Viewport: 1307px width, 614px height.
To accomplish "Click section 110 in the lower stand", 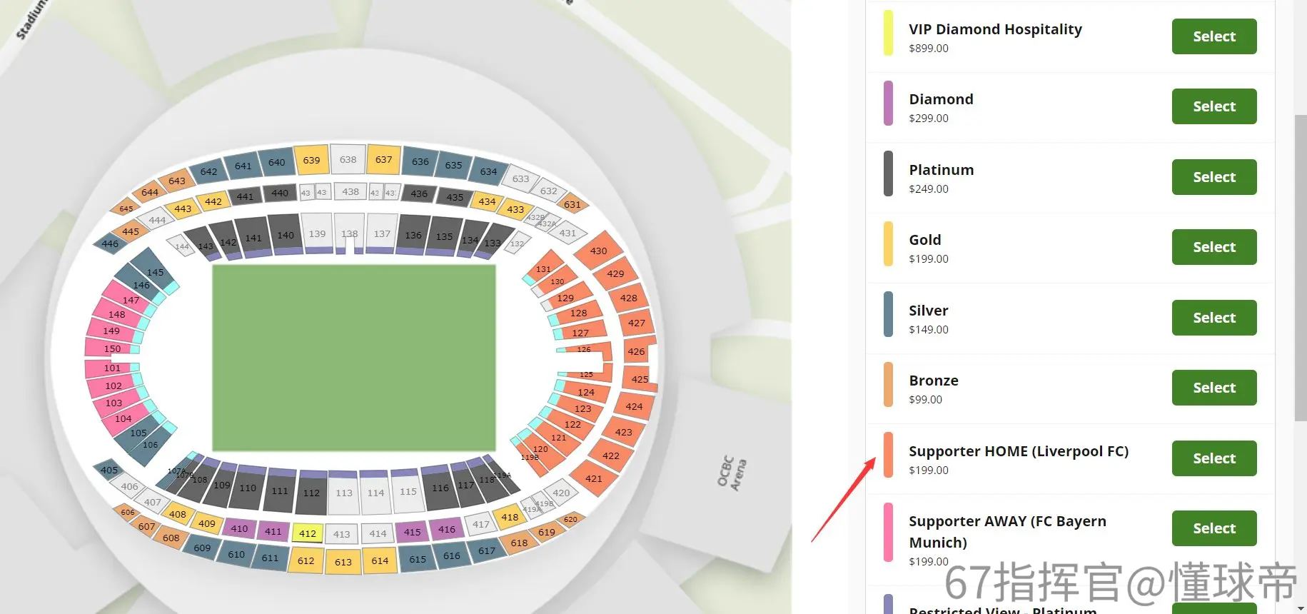I will [247, 489].
